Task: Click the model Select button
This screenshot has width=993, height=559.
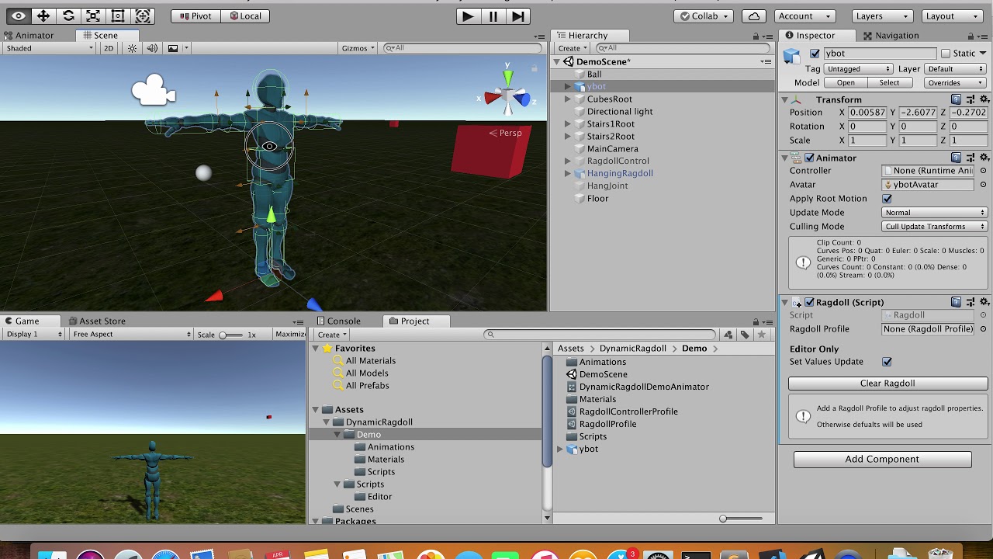Action: (889, 82)
